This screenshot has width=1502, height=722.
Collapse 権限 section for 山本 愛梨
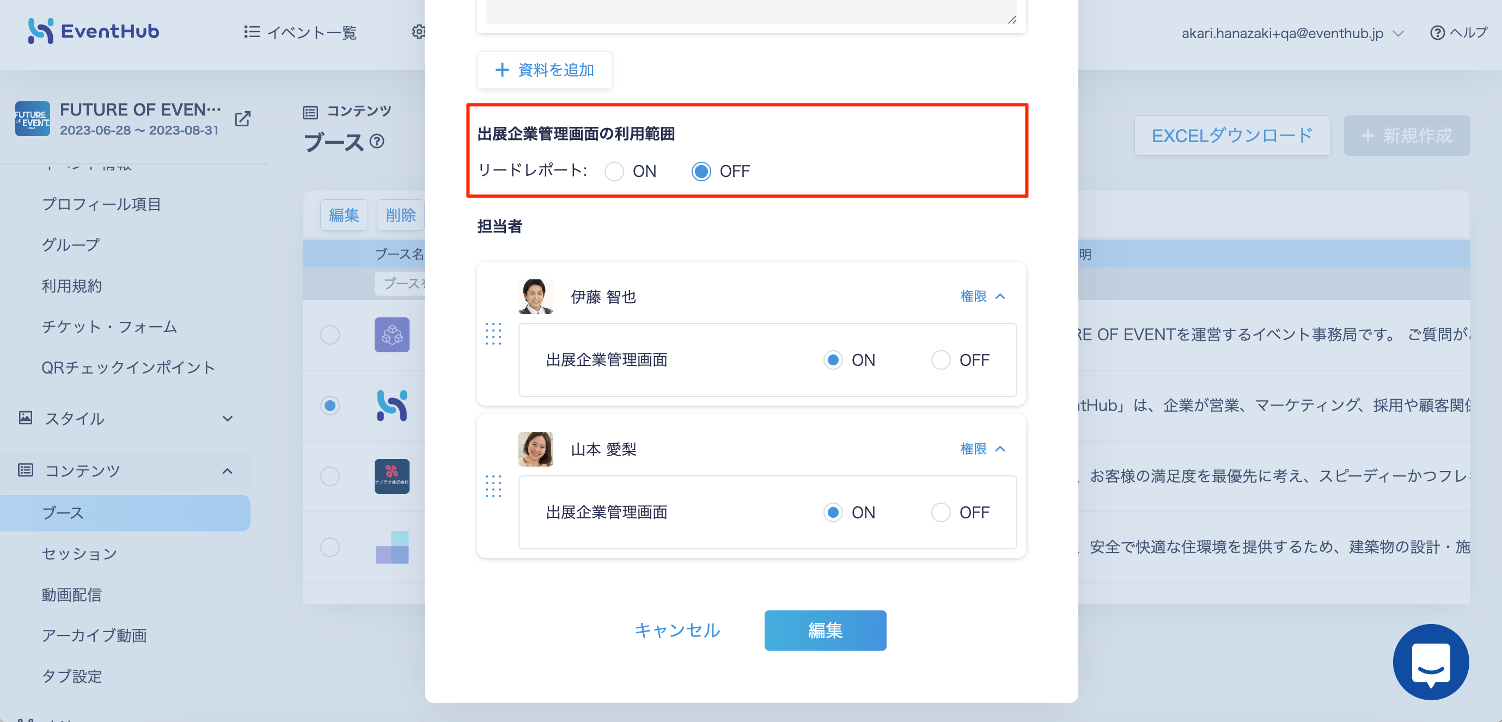click(982, 449)
